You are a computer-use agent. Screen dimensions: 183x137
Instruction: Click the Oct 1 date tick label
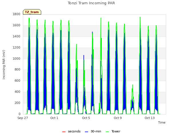click(54, 118)
